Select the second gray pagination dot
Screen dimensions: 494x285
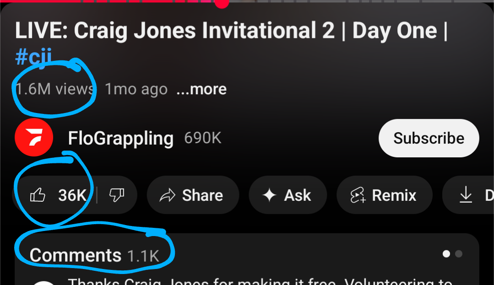459,254
